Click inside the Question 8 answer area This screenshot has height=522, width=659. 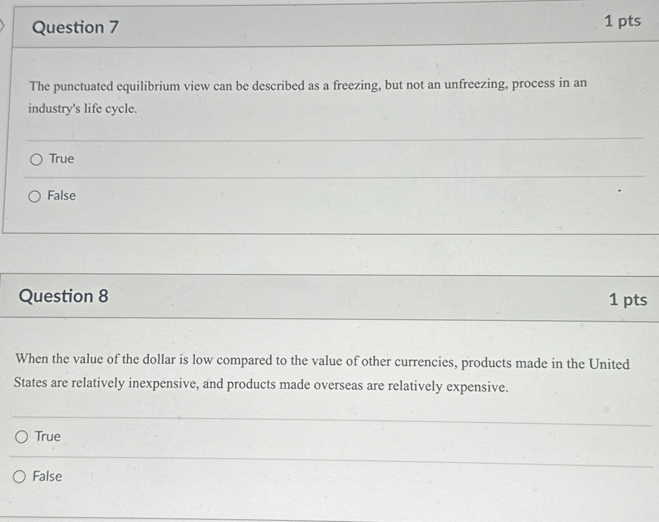tap(318, 457)
